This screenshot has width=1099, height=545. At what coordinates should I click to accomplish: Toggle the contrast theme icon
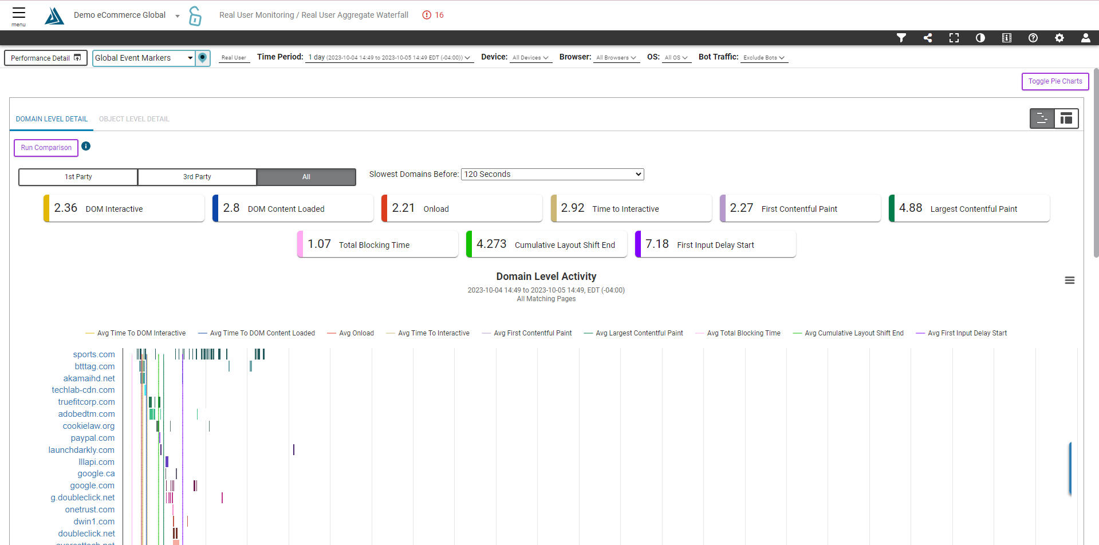tap(980, 38)
